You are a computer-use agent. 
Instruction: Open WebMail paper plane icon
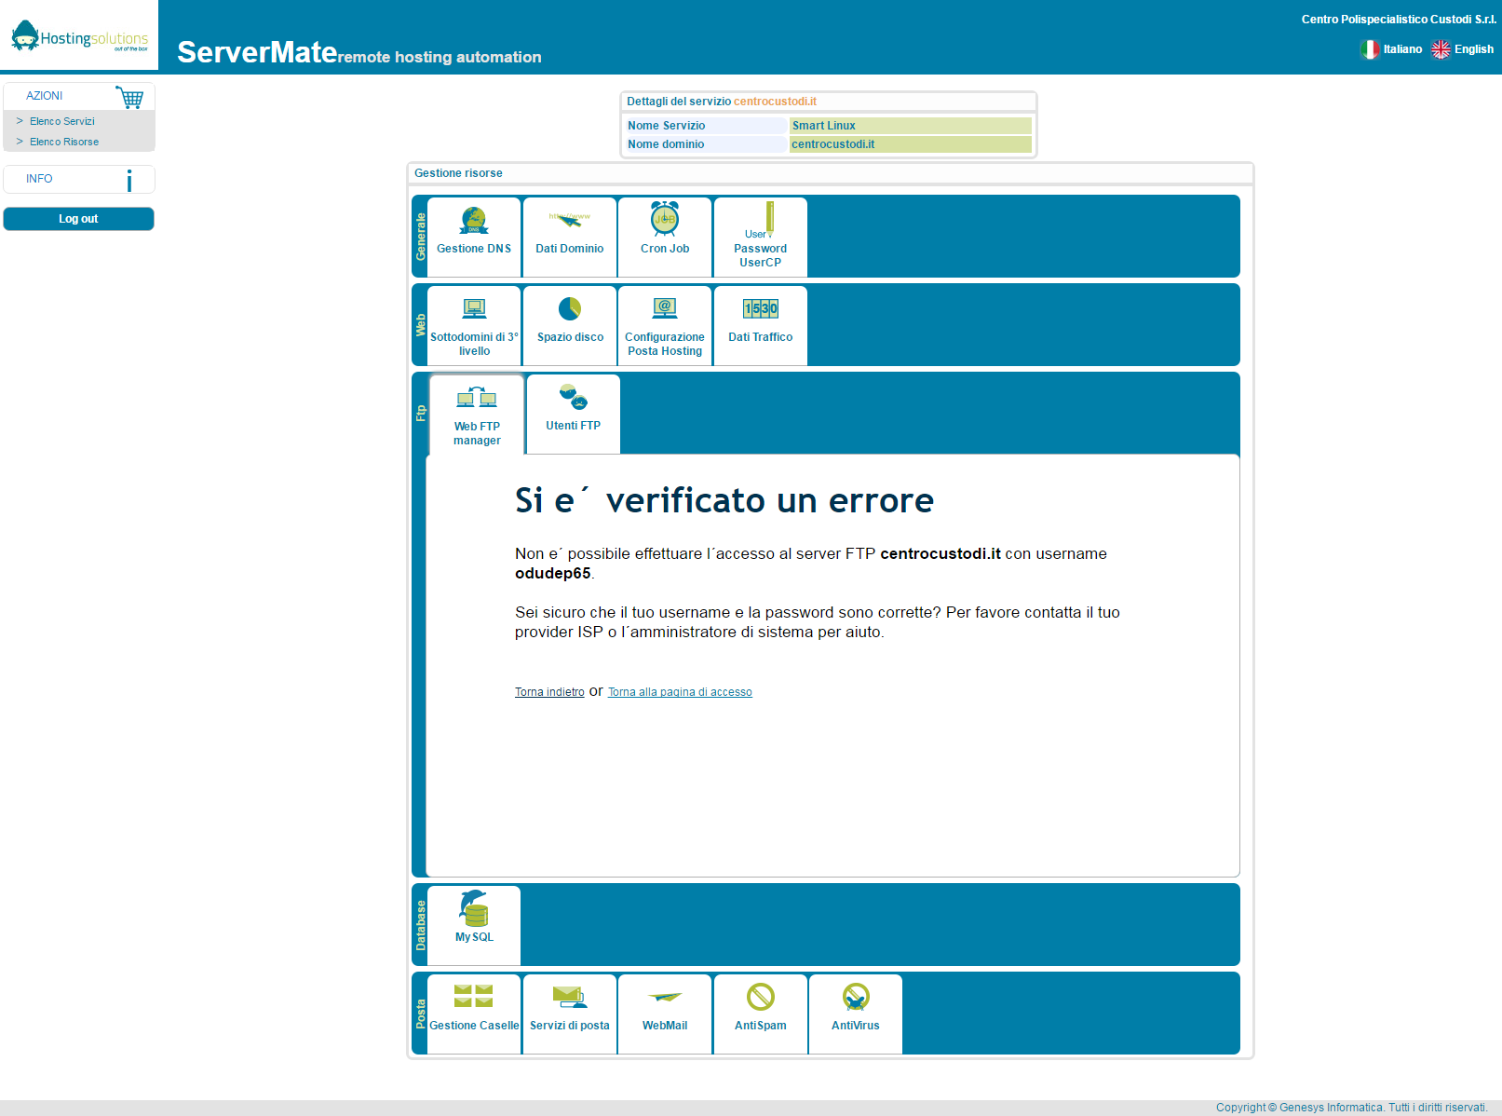[665, 997]
